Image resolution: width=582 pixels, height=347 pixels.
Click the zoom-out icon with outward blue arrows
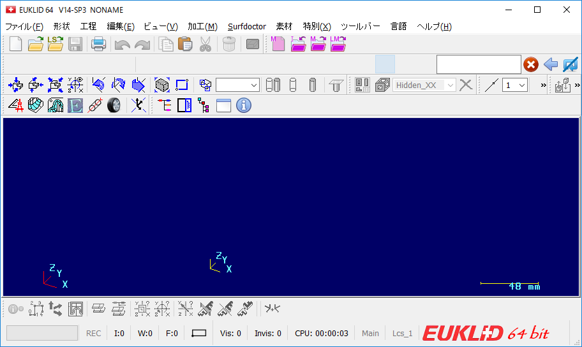(x=36, y=85)
